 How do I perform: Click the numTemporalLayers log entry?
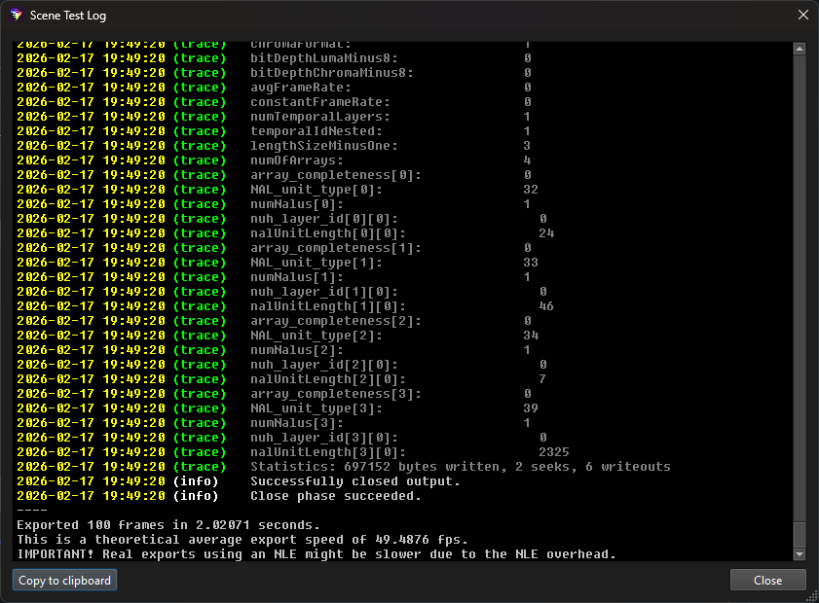point(319,117)
